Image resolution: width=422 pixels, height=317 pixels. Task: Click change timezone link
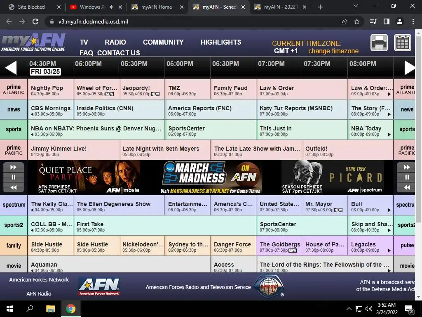[x=333, y=51]
